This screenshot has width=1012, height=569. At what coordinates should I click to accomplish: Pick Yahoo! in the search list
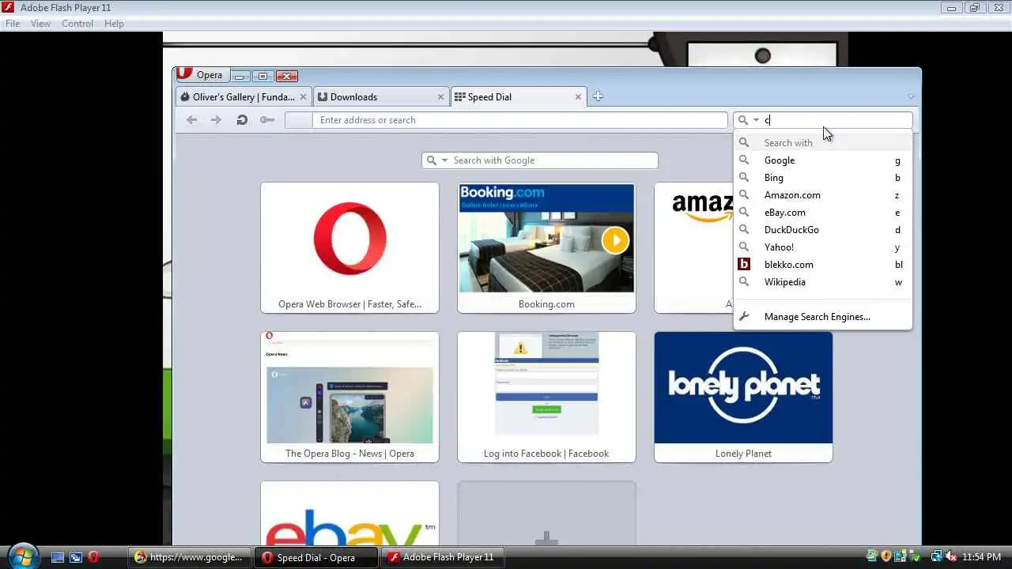tap(823, 247)
